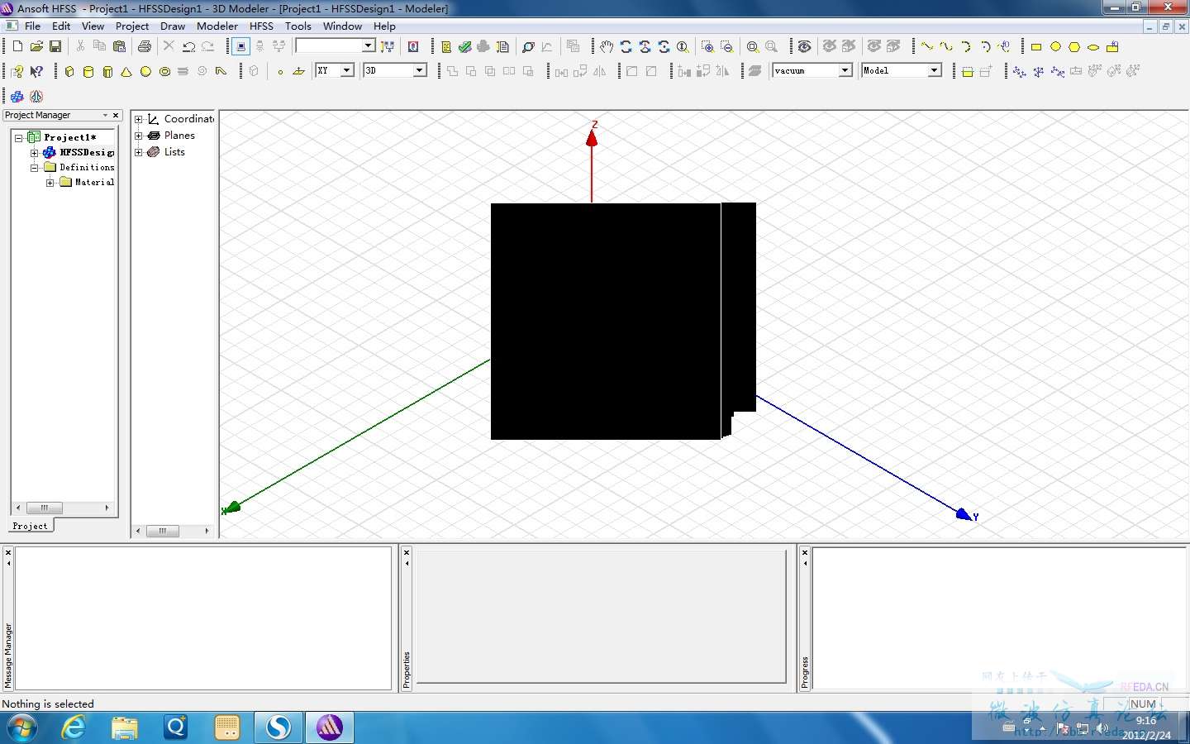This screenshot has height=744, width=1190.
Task: Select the Draw spline tool
Action: [x=946, y=47]
